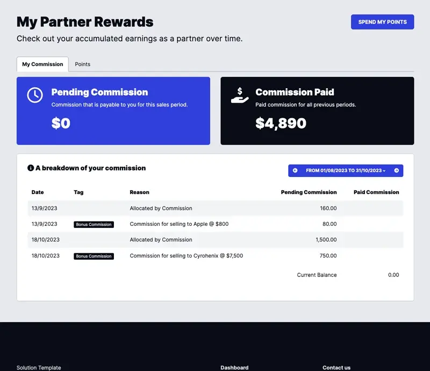Open the Dashboard footer link
Viewport: 430px width, 371px height.
[x=234, y=367]
